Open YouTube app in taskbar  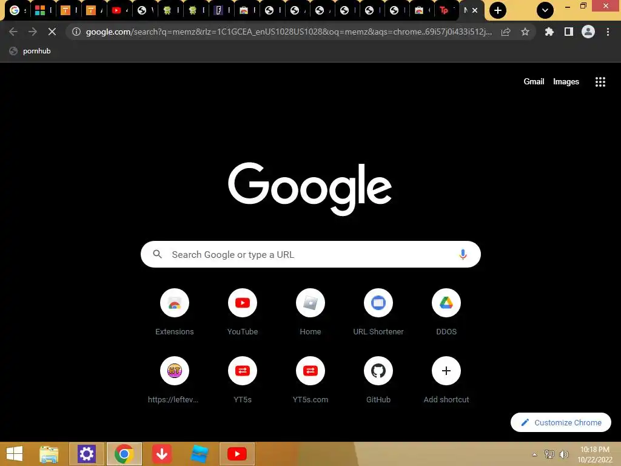coord(237,454)
